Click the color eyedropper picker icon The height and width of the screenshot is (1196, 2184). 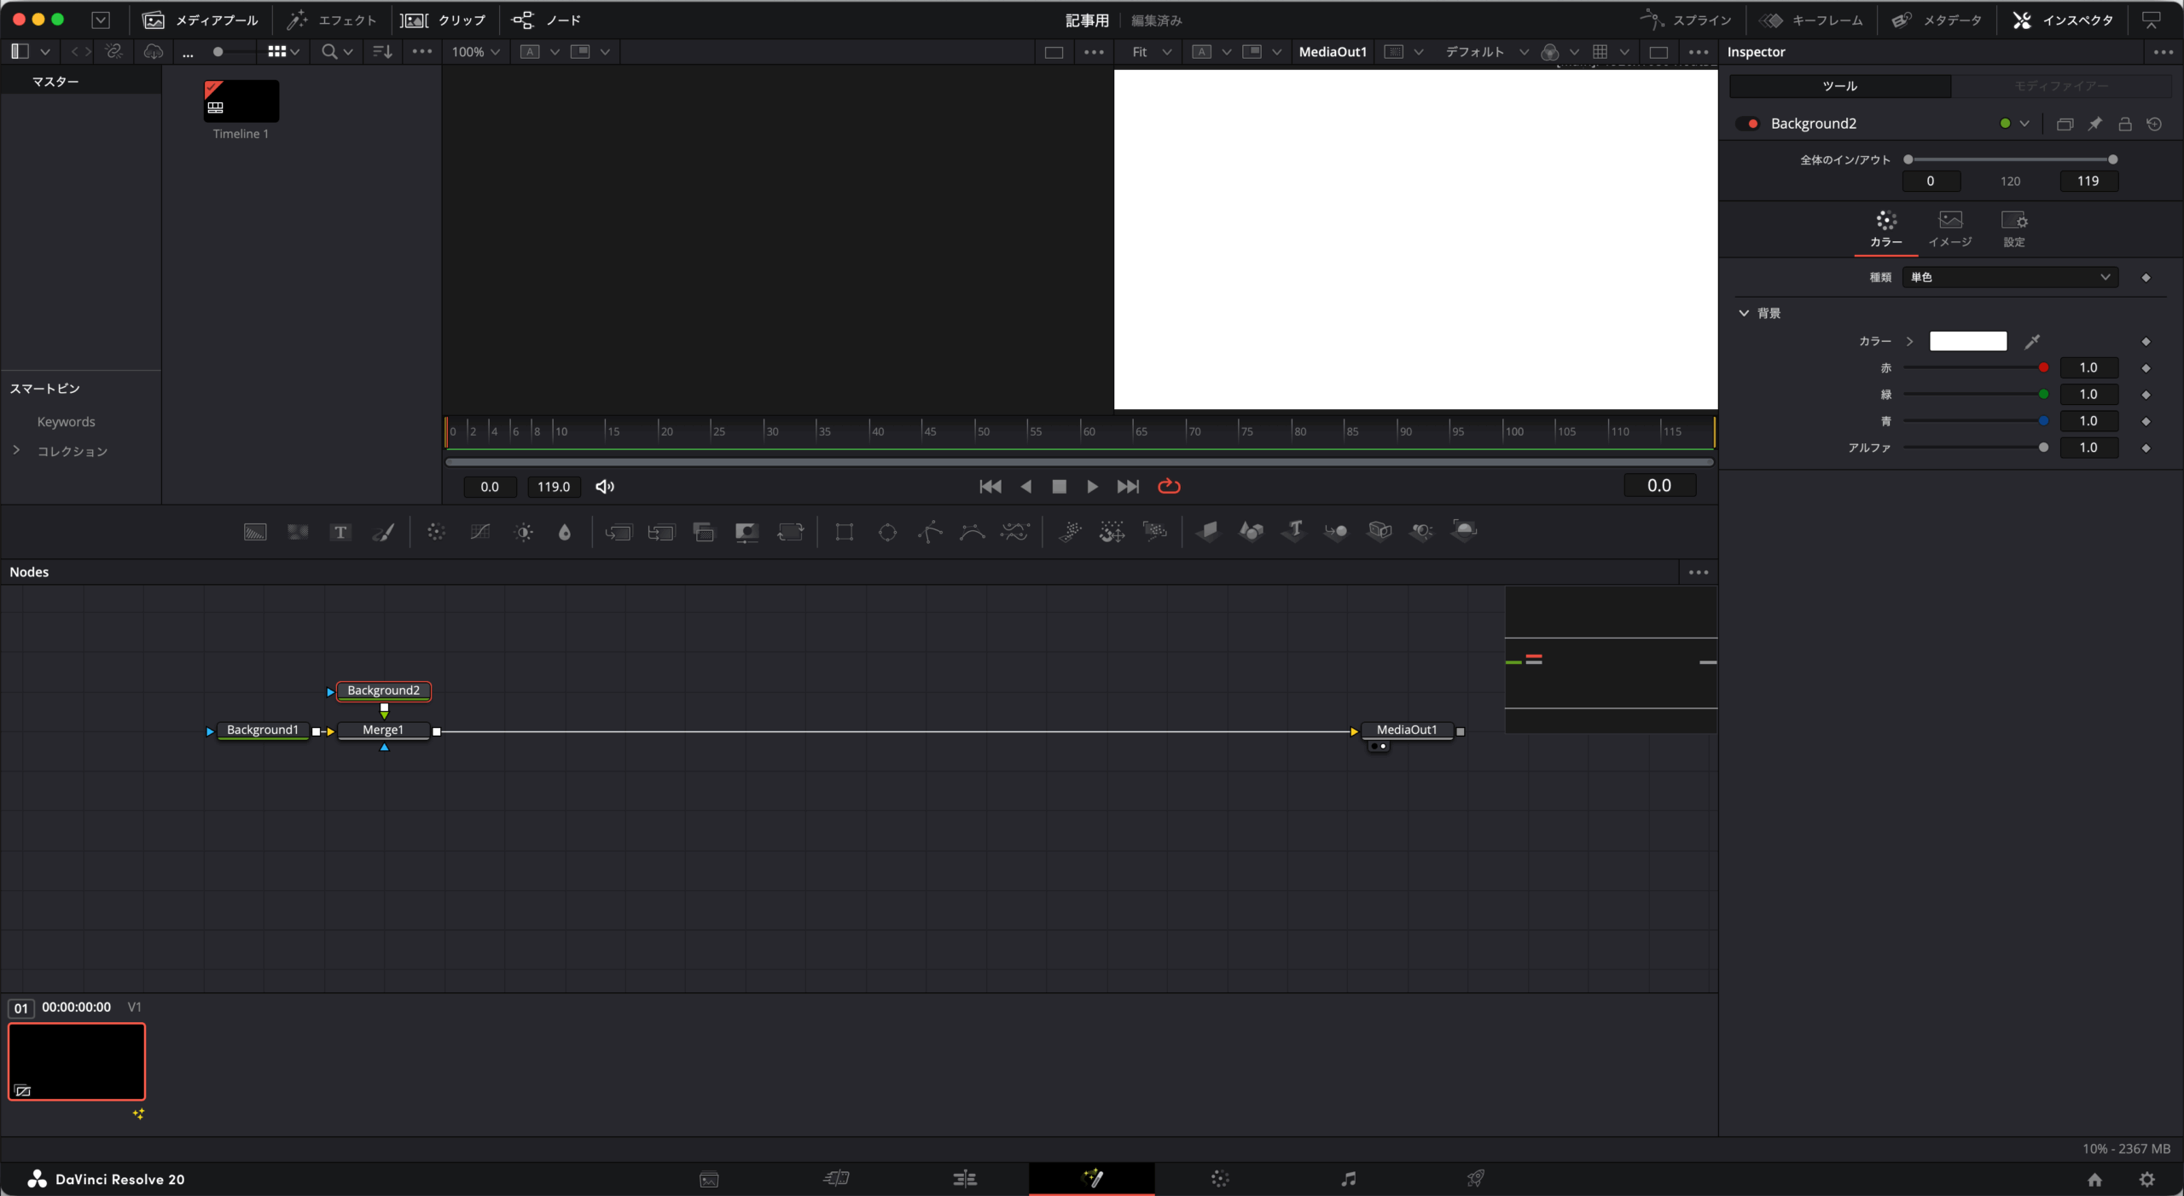click(x=2033, y=341)
